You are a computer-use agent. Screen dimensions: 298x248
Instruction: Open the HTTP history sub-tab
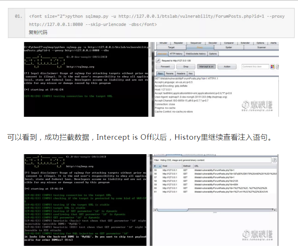[176, 54]
